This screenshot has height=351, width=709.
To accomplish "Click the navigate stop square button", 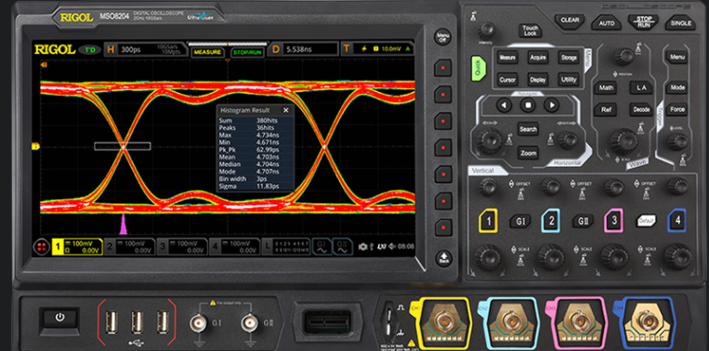I will point(527,106).
